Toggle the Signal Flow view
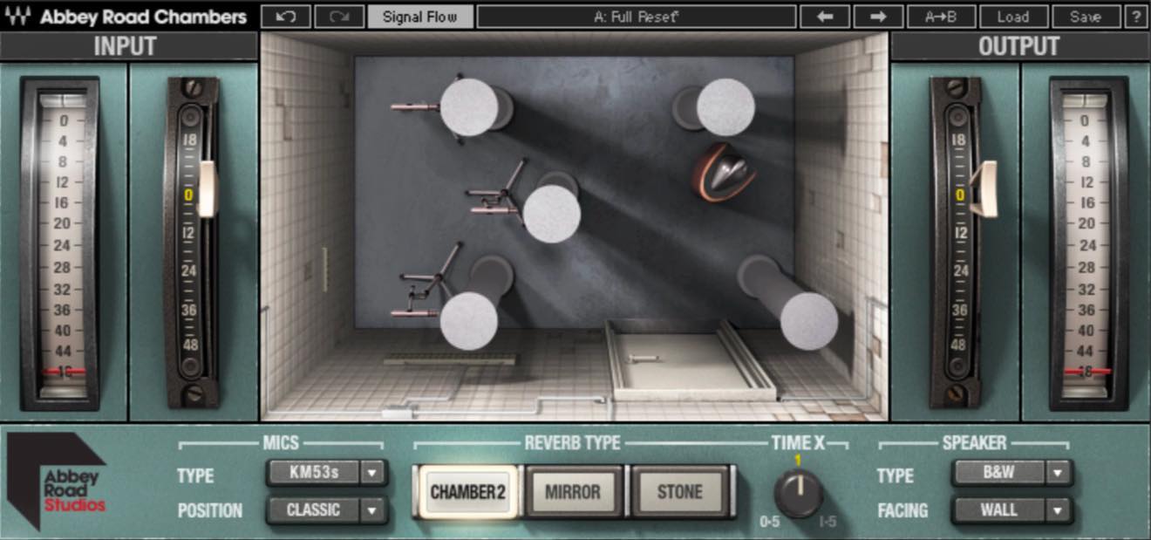Image resolution: width=1151 pixels, height=540 pixels. [420, 17]
